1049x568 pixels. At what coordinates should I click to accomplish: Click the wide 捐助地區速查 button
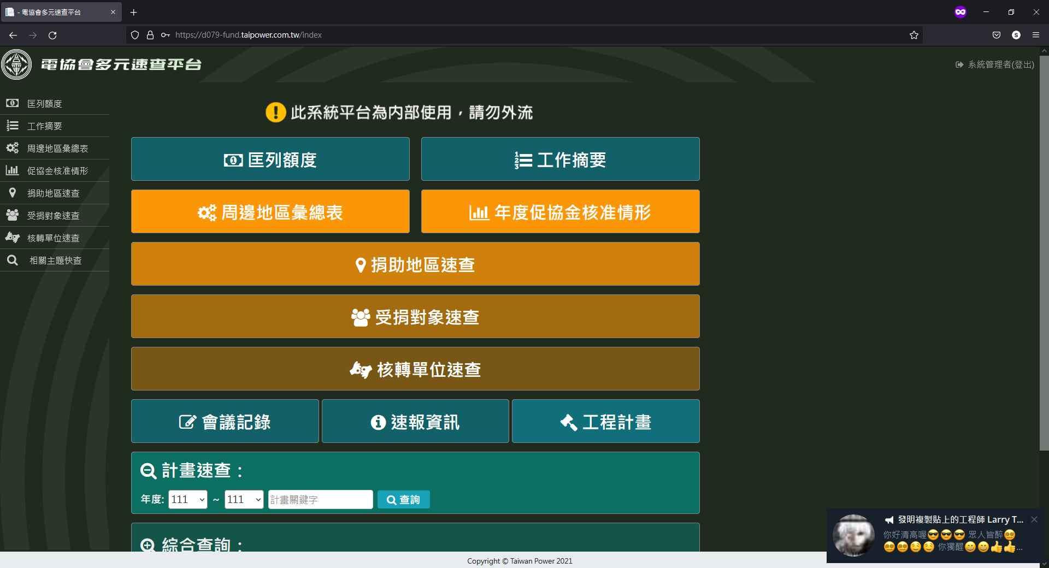pyautogui.click(x=415, y=264)
